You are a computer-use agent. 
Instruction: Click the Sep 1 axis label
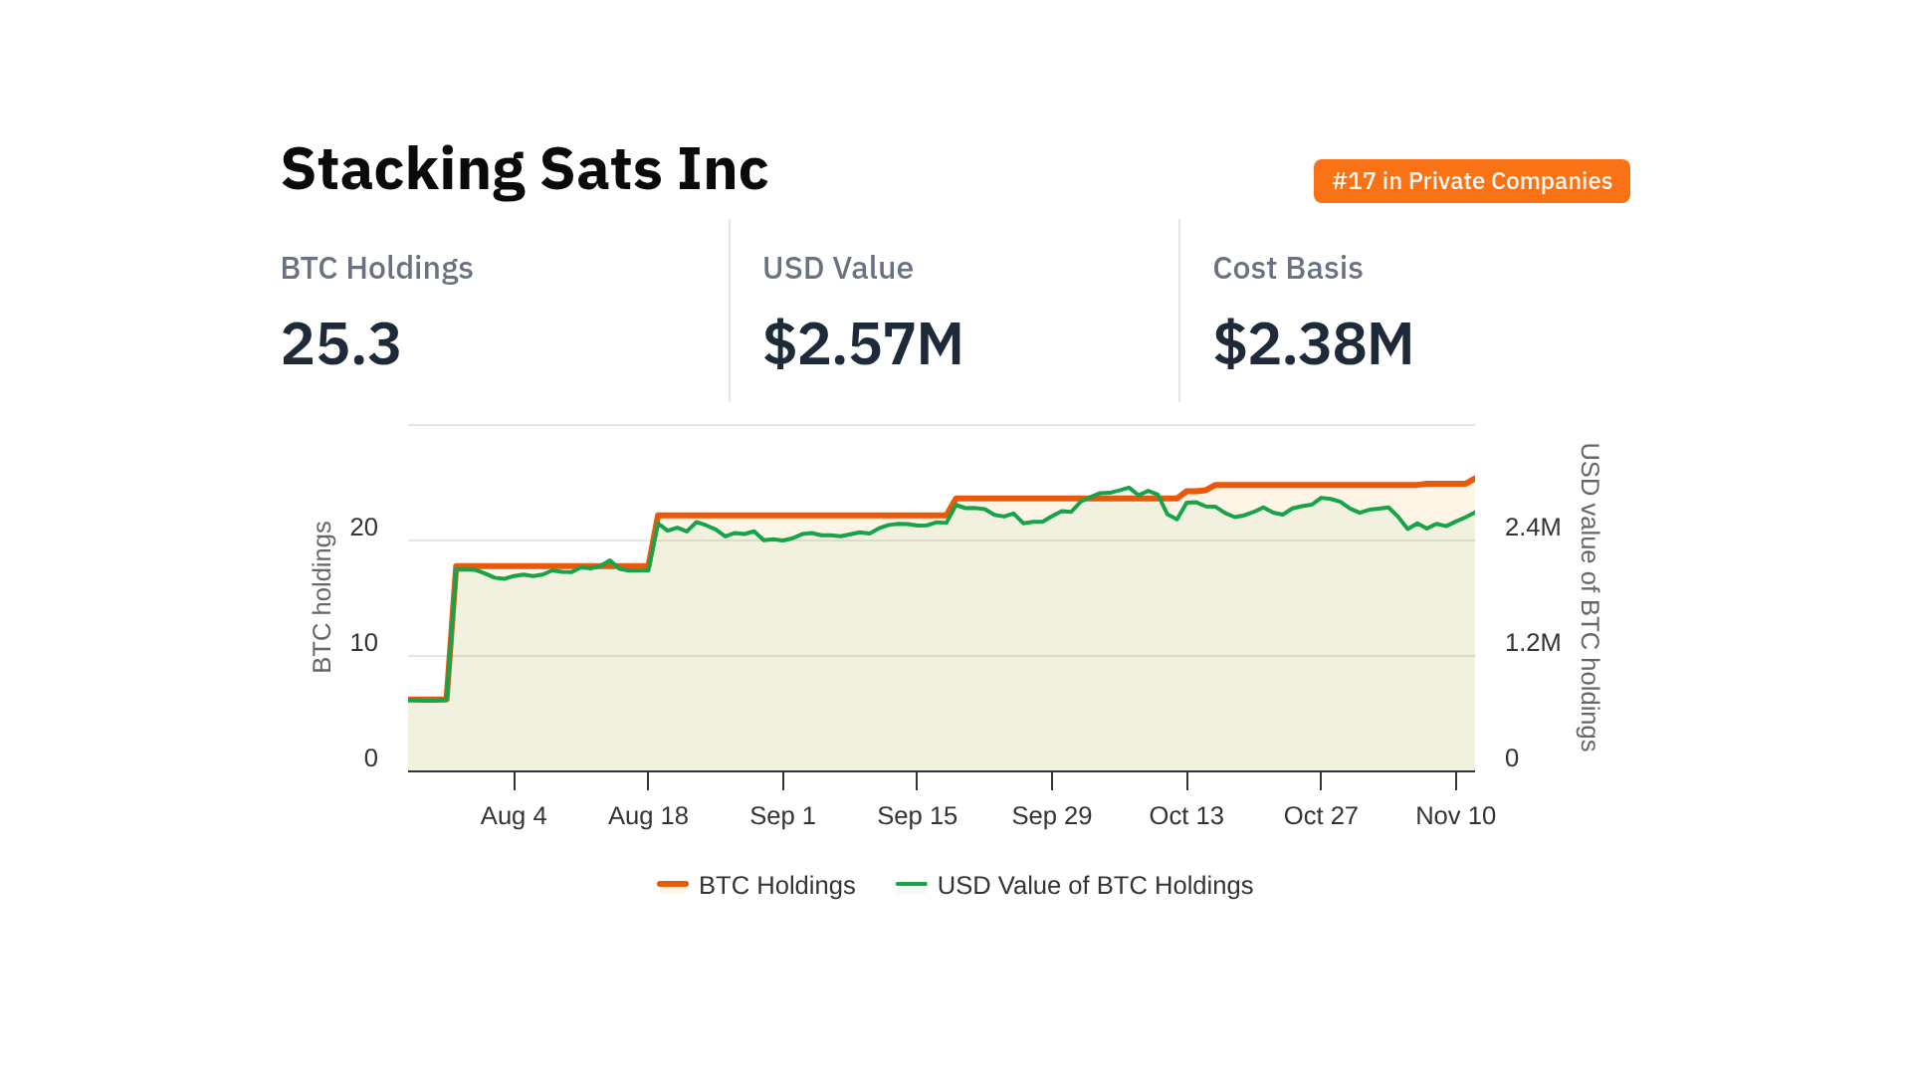click(x=782, y=815)
